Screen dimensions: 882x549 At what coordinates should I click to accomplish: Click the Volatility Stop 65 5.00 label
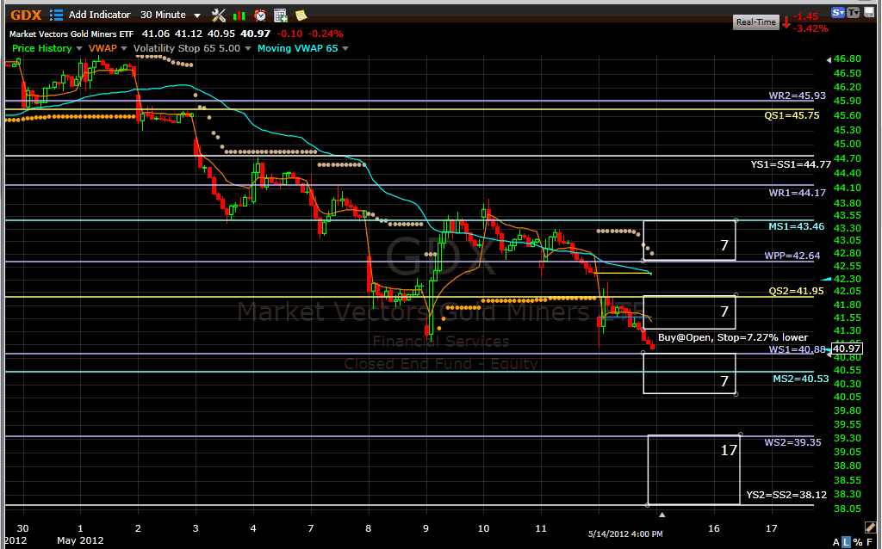point(187,48)
